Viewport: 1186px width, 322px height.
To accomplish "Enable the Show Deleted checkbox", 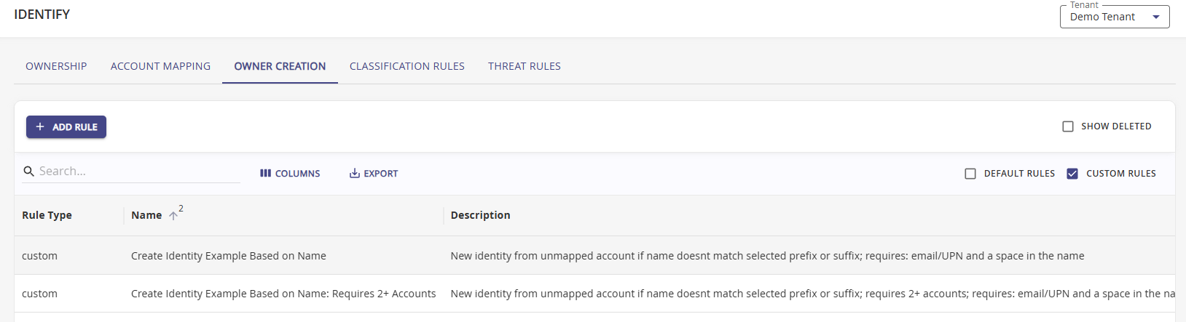I will pyautogui.click(x=1068, y=126).
